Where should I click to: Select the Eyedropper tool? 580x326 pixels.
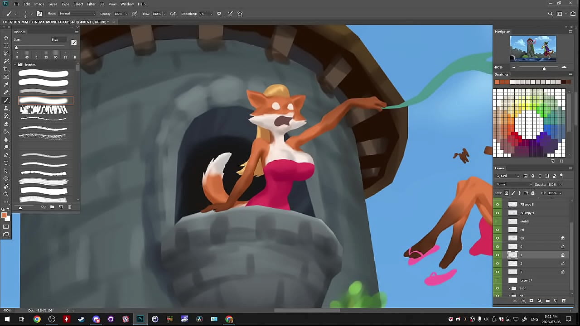point(6,85)
